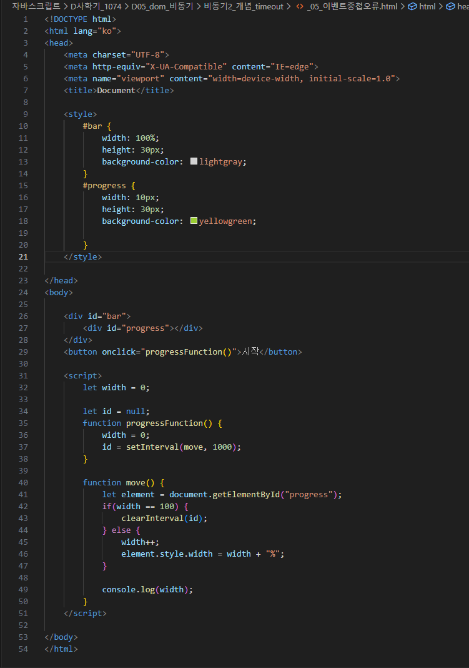
Task: Click the else keyword on line 44
Action: 121,530
